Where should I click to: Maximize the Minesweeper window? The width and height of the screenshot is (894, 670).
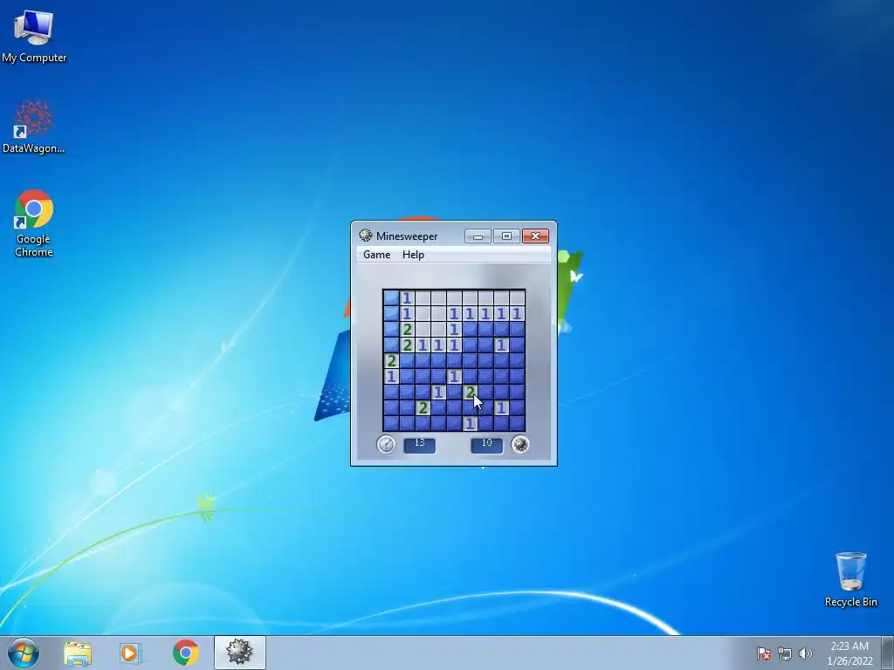pyautogui.click(x=506, y=236)
